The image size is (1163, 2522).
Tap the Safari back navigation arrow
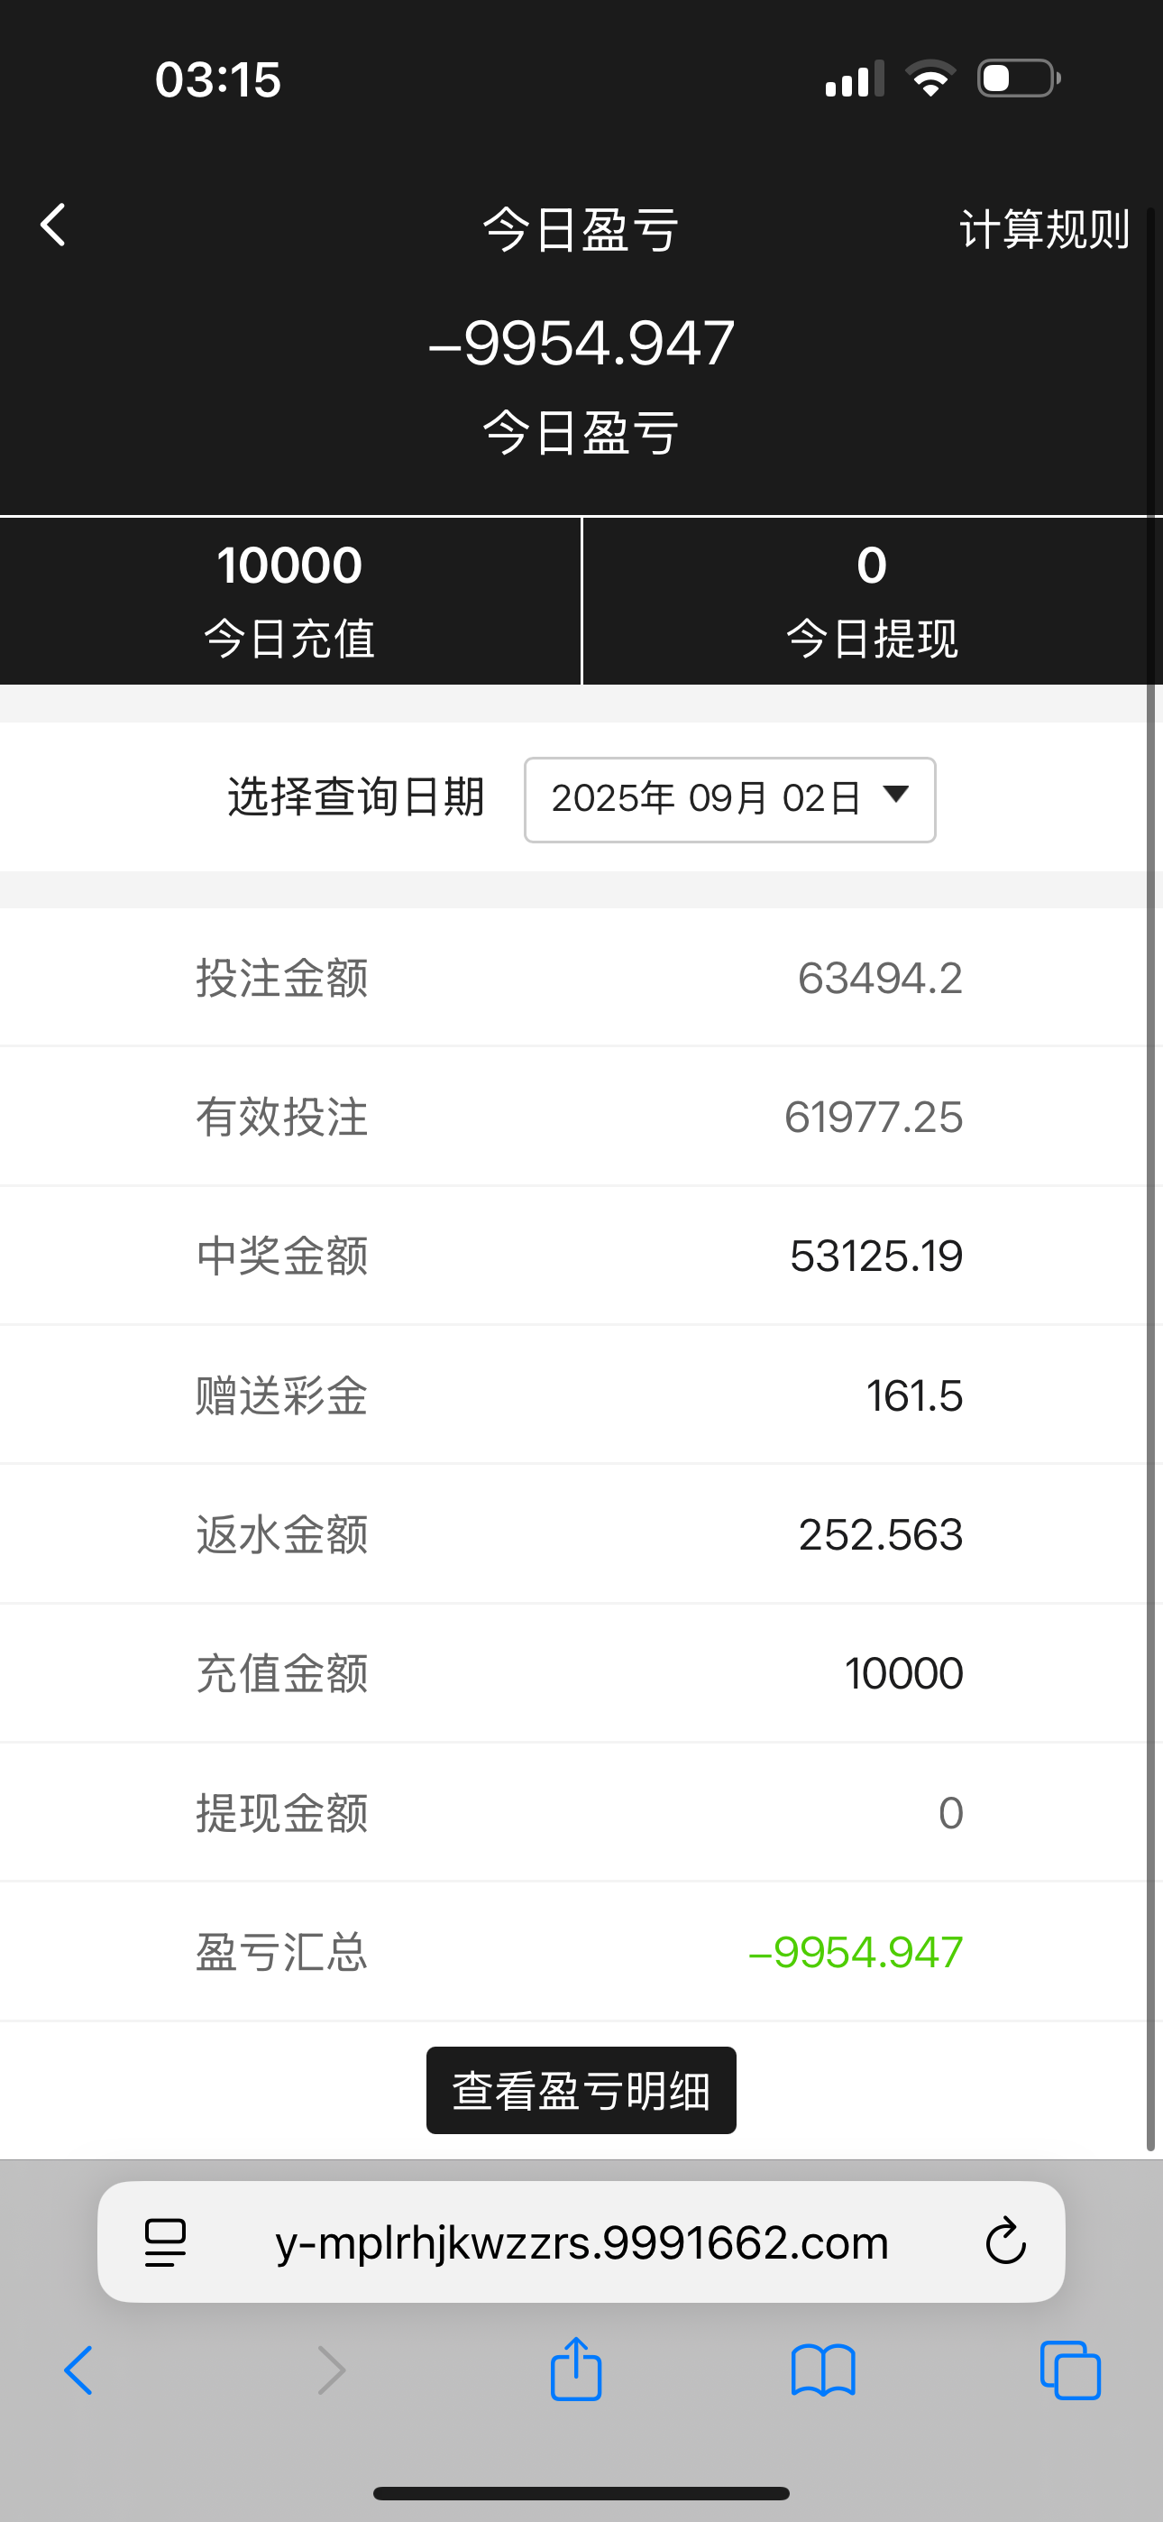click(x=79, y=2371)
